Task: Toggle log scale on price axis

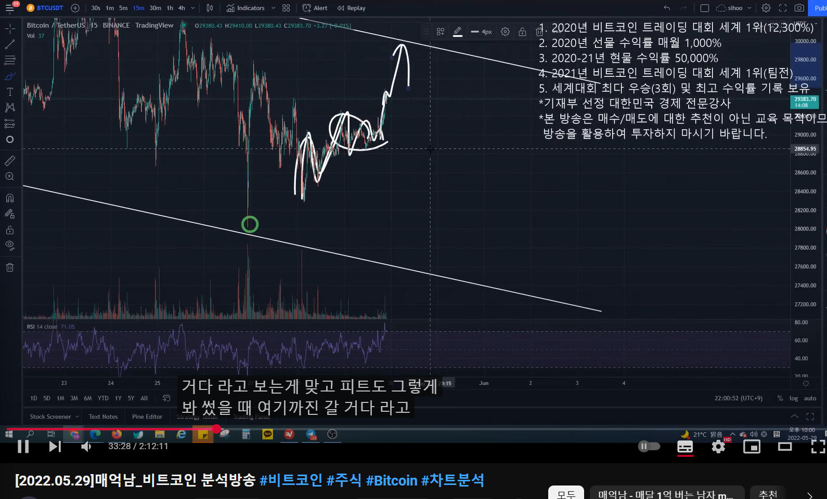Action: (x=794, y=398)
